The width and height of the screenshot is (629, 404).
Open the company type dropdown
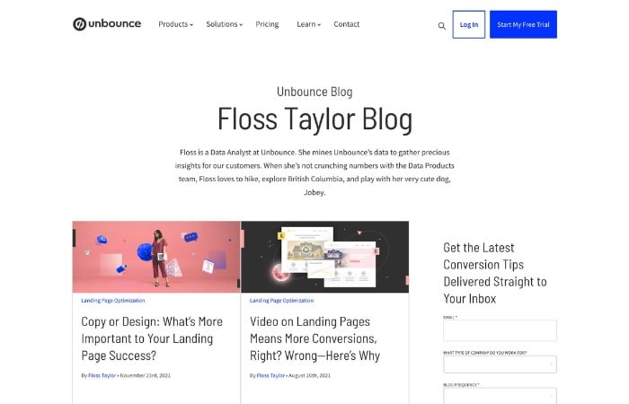coord(500,364)
